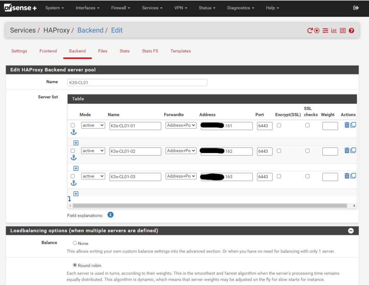Enable Encrypt(SSL) for K3s-CL01-02
This screenshot has width=369, height=285.
279,151
